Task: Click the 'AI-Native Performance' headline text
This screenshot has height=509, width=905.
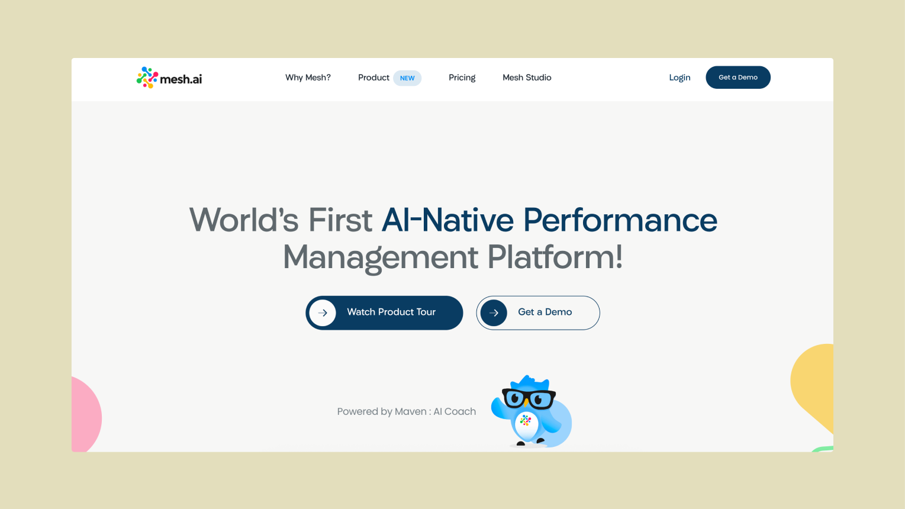Action: click(x=549, y=220)
